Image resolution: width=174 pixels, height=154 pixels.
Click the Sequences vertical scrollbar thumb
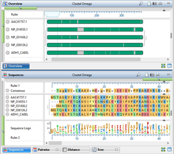pos(171,113)
